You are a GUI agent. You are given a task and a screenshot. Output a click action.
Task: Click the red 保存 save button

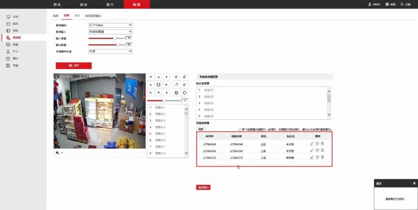pyautogui.click(x=74, y=65)
